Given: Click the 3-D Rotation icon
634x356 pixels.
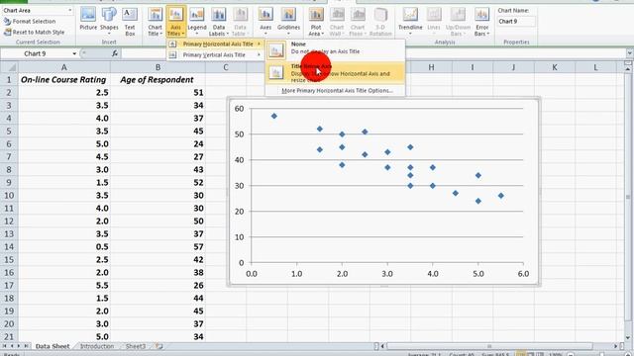Looking at the screenshot, I should pyautogui.click(x=380, y=22).
